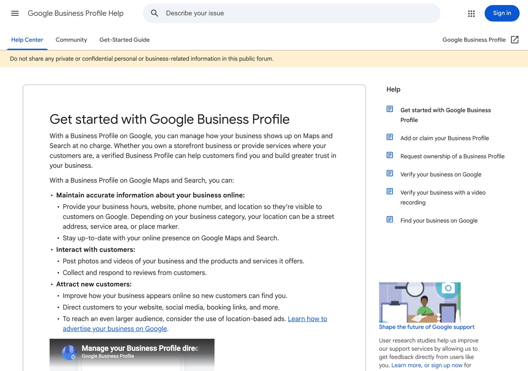Click the video channel avatar icon
The width and height of the screenshot is (528, 371).
pyautogui.click(x=69, y=352)
